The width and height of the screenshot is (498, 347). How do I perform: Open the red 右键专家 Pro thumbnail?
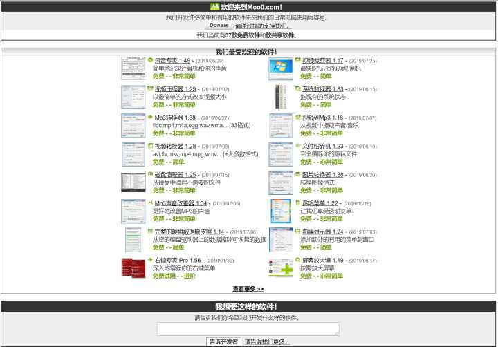[133, 268]
